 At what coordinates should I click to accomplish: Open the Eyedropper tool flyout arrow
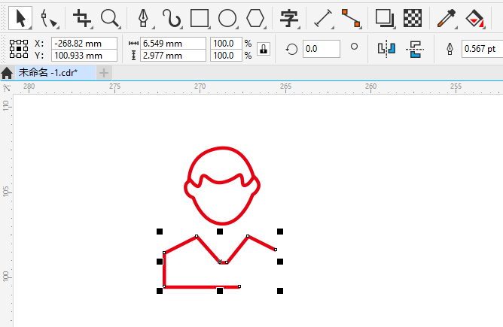tap(456, 28)
